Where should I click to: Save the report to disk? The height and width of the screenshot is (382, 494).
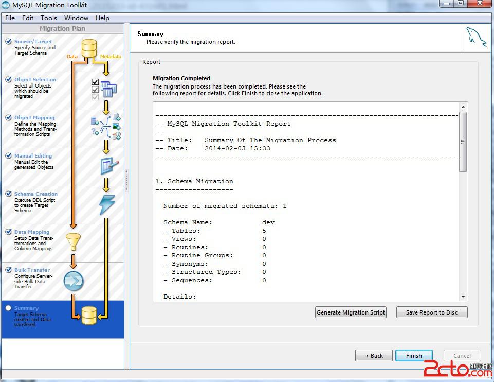(432, 312)
